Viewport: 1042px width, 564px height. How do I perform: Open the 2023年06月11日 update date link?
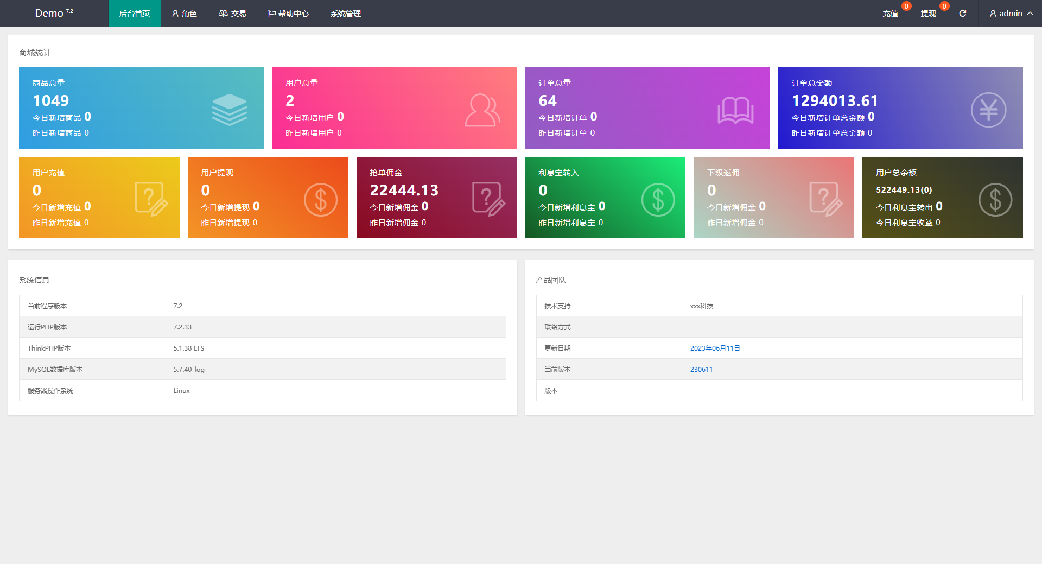click(715, 348)
